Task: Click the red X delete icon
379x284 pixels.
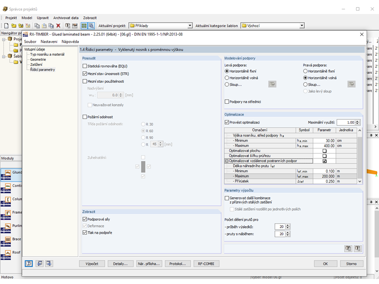Action: point(58,25)
